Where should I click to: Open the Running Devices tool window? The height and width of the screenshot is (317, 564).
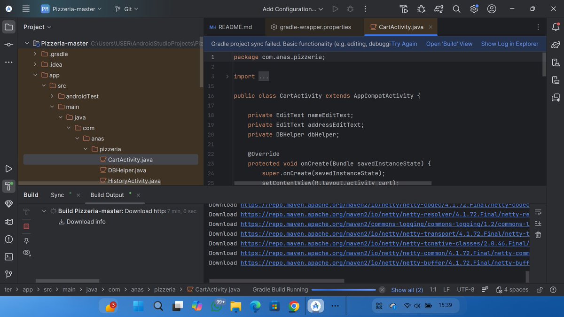(556, 80)
